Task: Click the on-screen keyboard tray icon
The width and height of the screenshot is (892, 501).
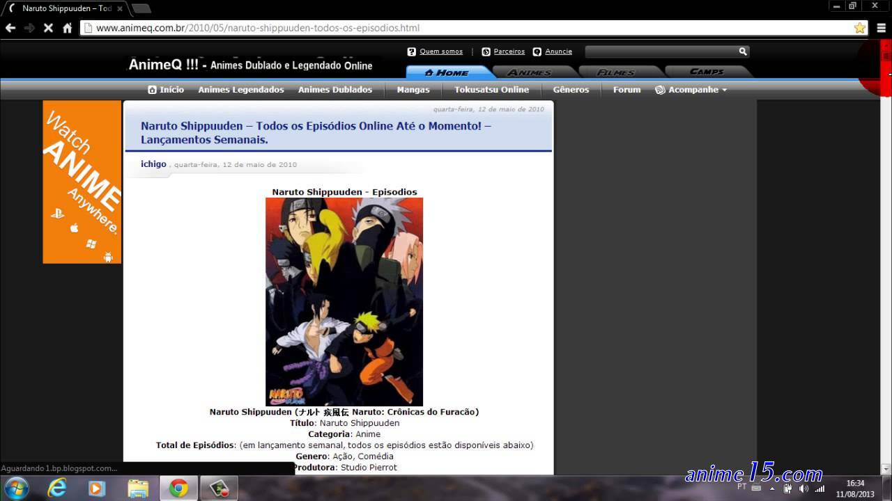Action: point(756,488)
